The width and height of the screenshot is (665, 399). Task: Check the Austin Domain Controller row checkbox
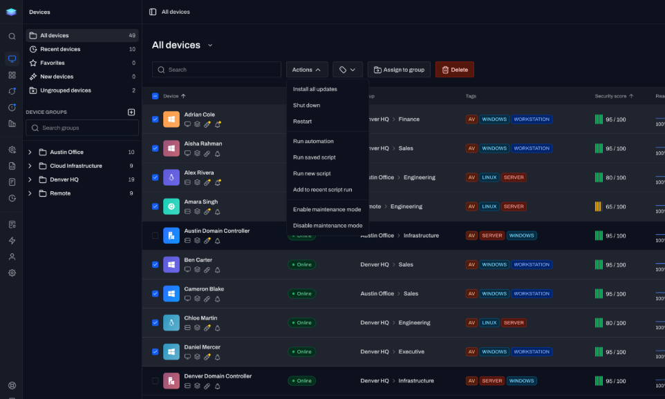156,235
